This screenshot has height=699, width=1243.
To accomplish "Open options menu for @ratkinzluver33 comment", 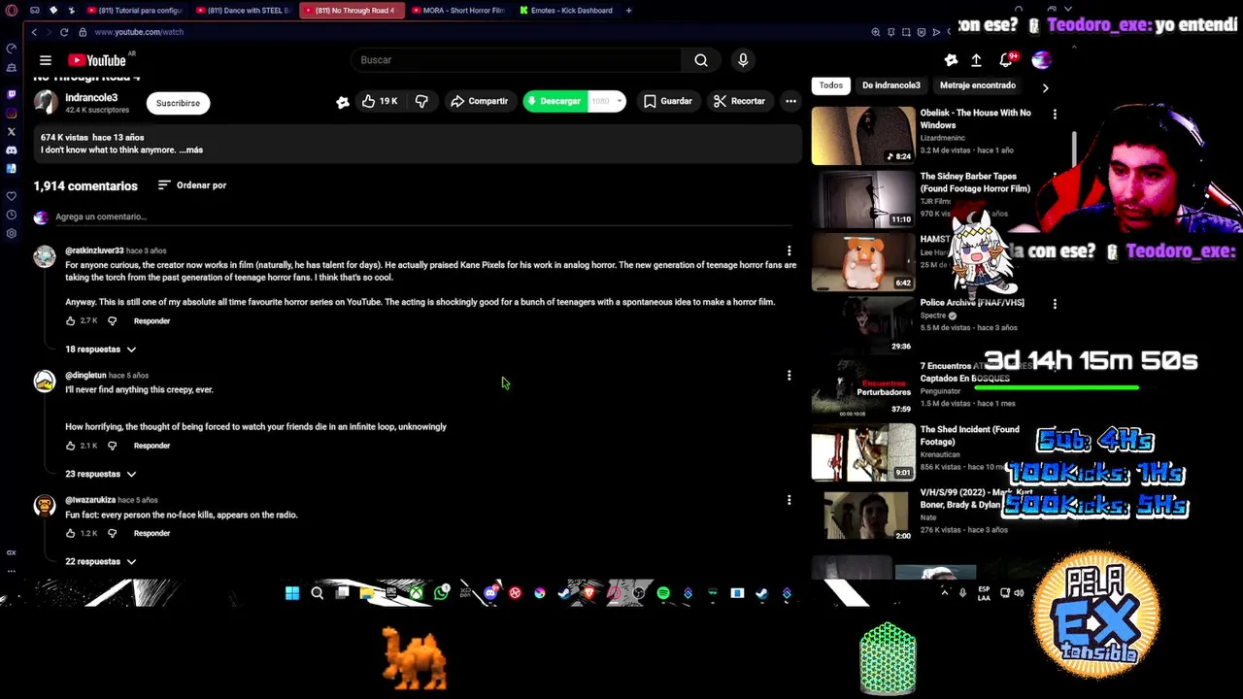I will tap(789, 250).
